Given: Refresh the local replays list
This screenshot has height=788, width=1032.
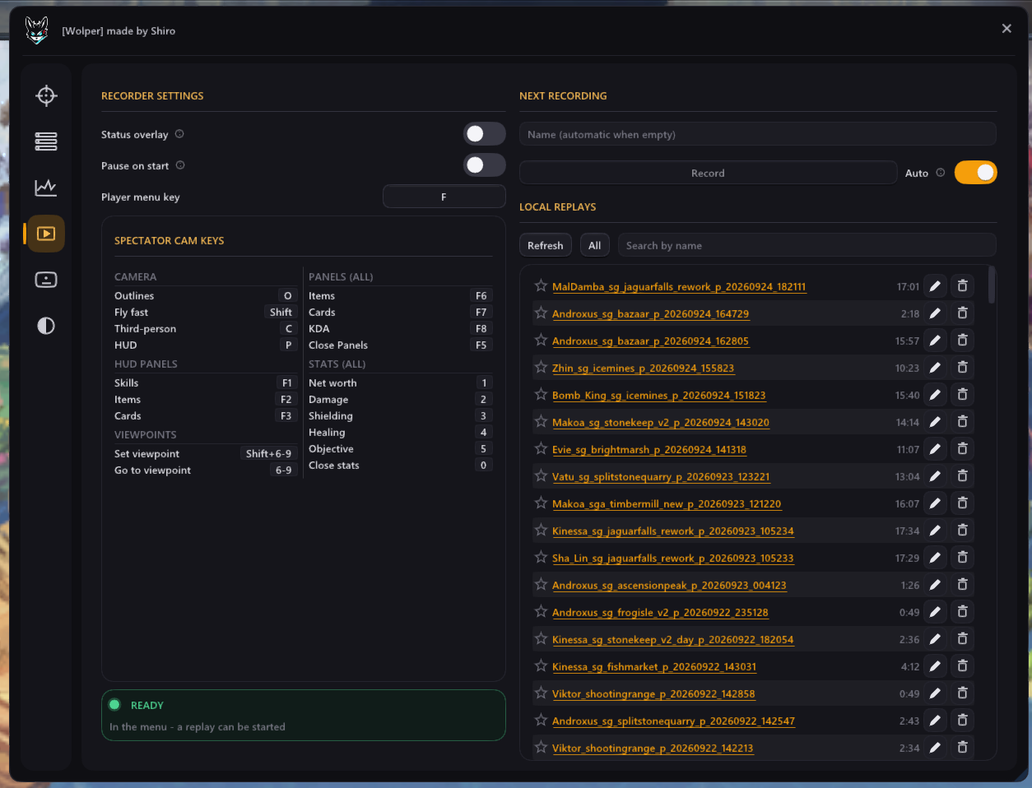Looking at the screenshot, I should coord(546,245).
